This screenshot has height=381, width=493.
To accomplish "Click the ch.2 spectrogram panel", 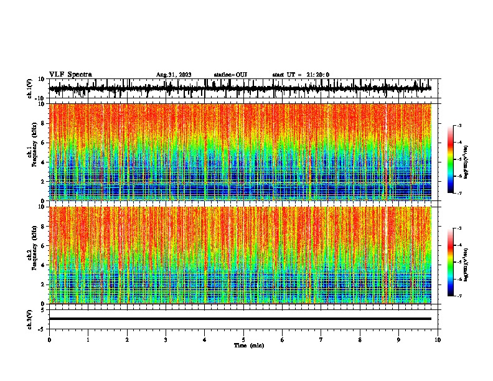I will point(240,255).
